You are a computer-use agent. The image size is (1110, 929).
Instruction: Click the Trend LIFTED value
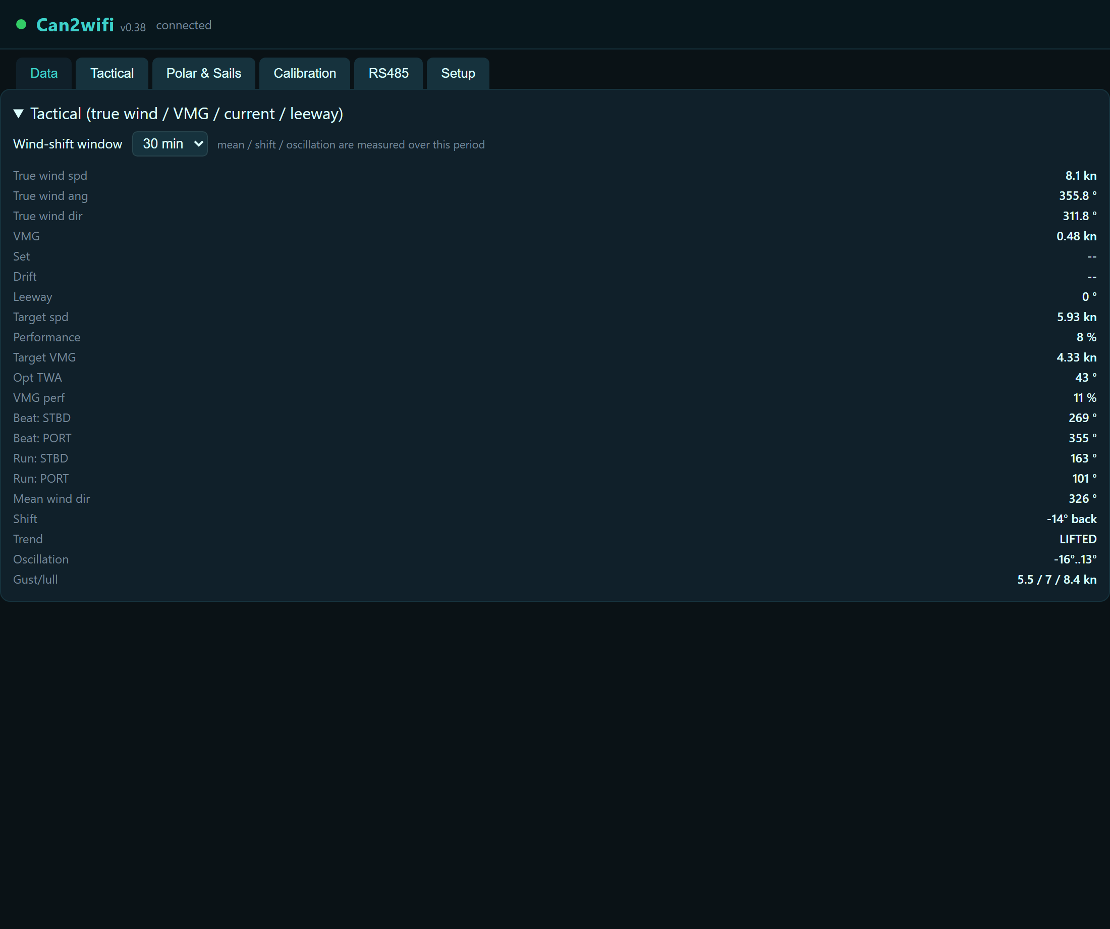point(1078,539)
